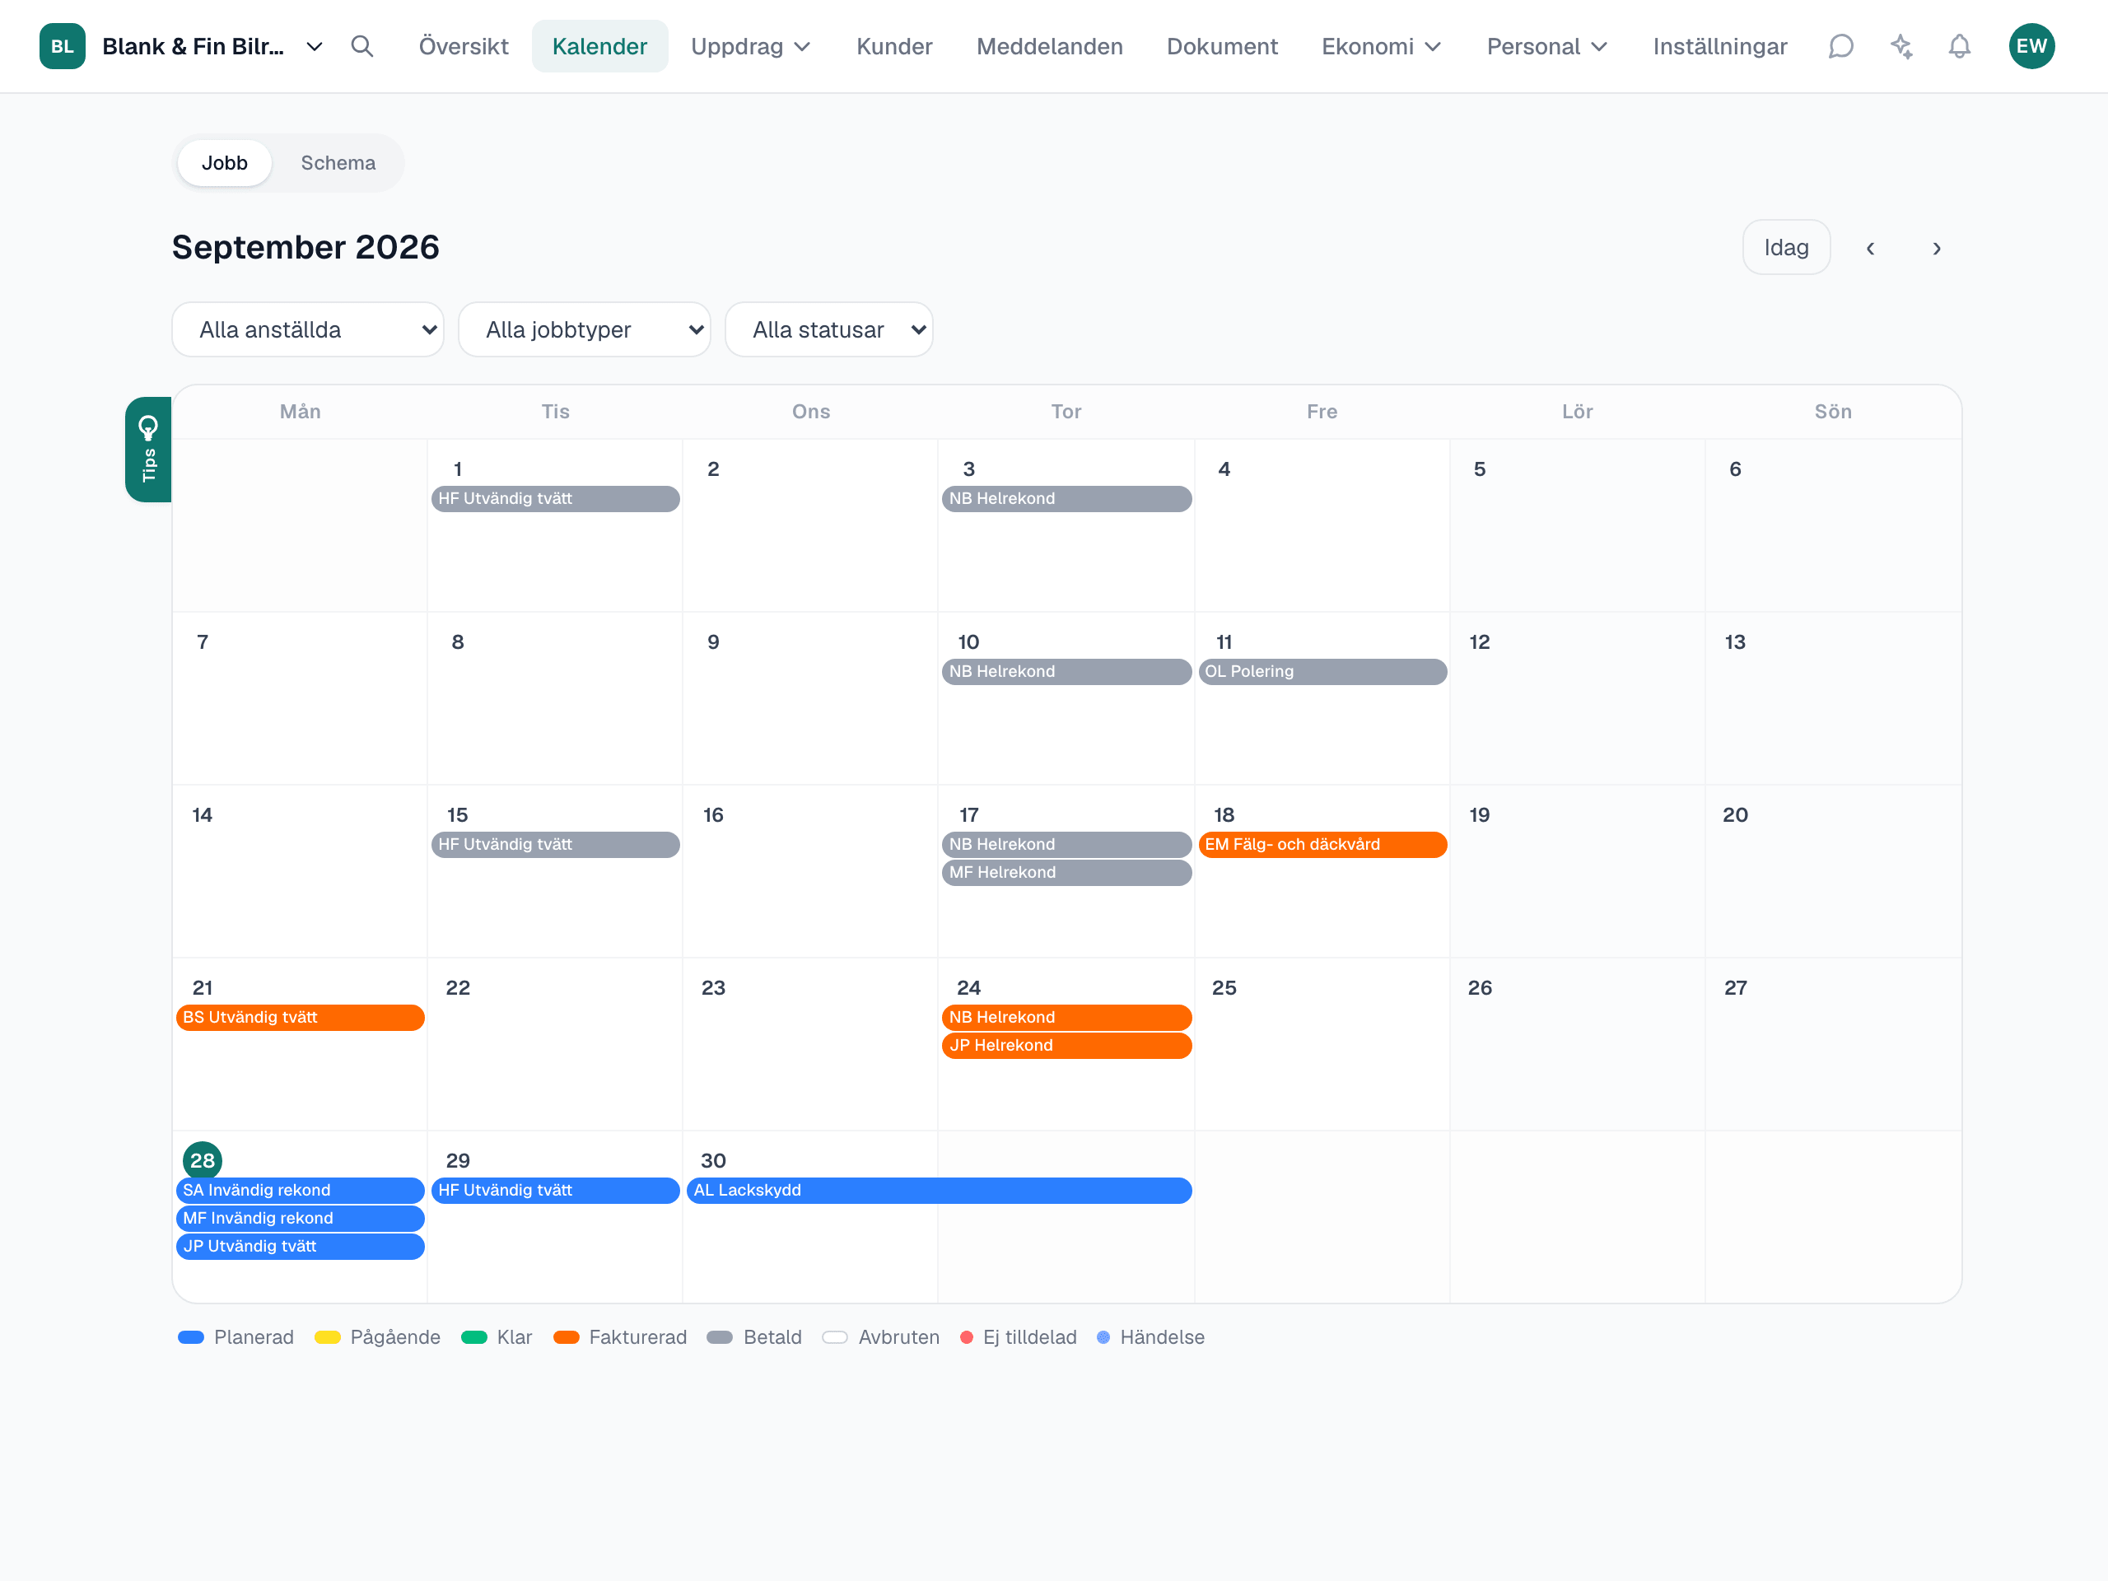Viewport: 2108px width, 1581px height.
Task: Click the Fakturerad orange legend swatch
Action: click(566, 1338)
